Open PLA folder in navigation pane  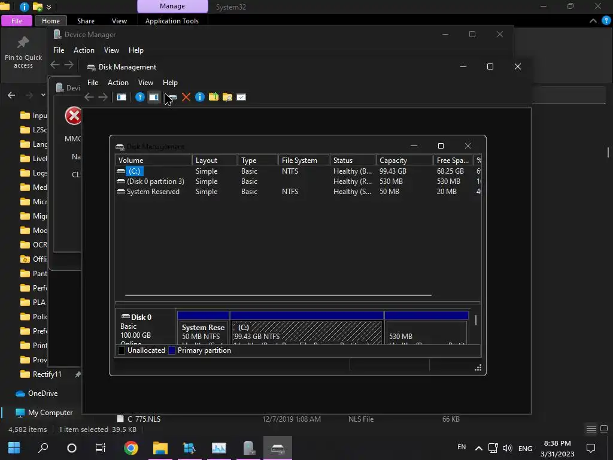click(x=33, y=302)
